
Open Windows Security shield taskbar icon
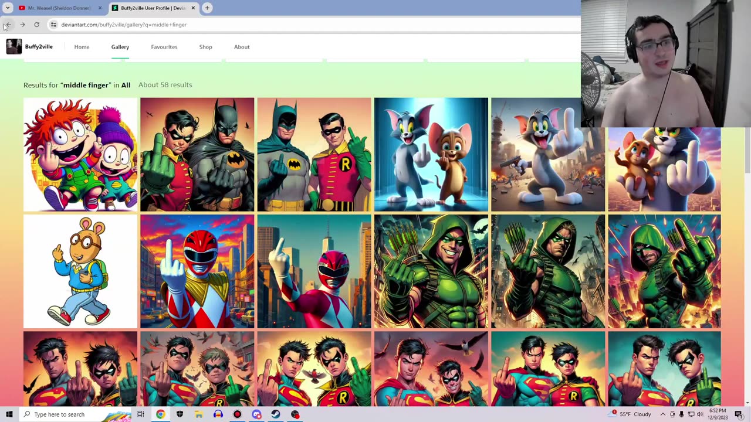[x=180, y=414]
